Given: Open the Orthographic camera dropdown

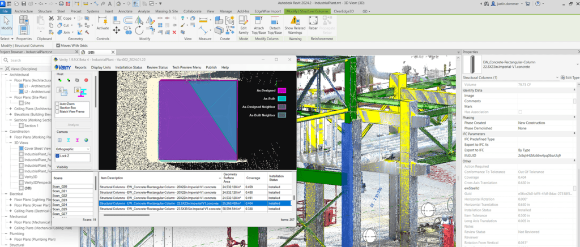Looking at the screenshot, I should coord(72,149).
